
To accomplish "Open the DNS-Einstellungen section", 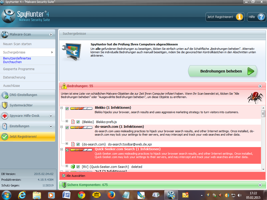I will pos(27,95).
